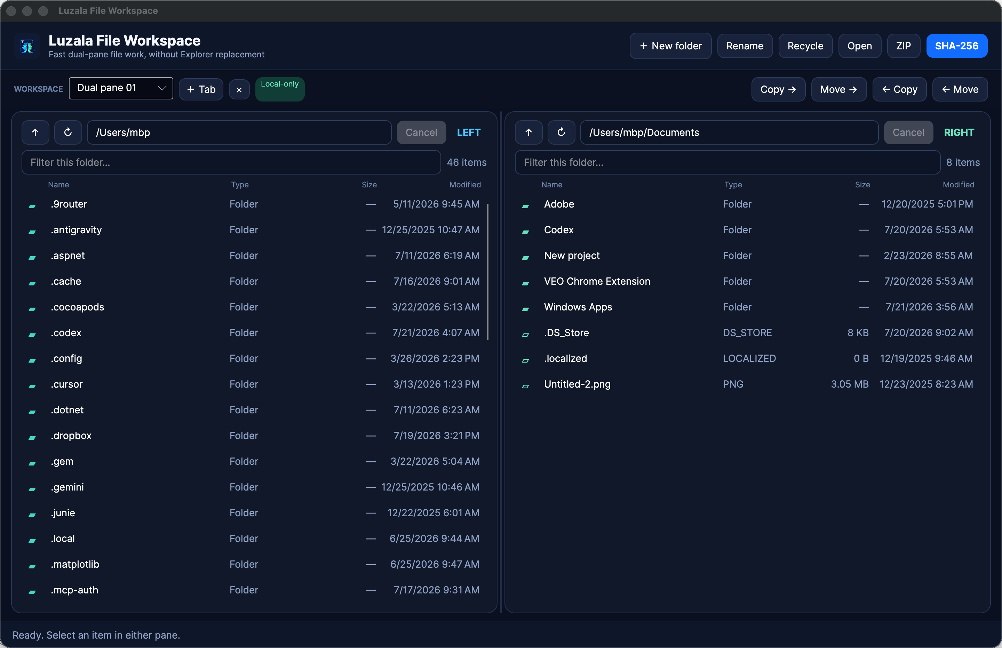Select the .junie folder row
This screenshot has height=648, width=1002.
click(x=254, y=512)
